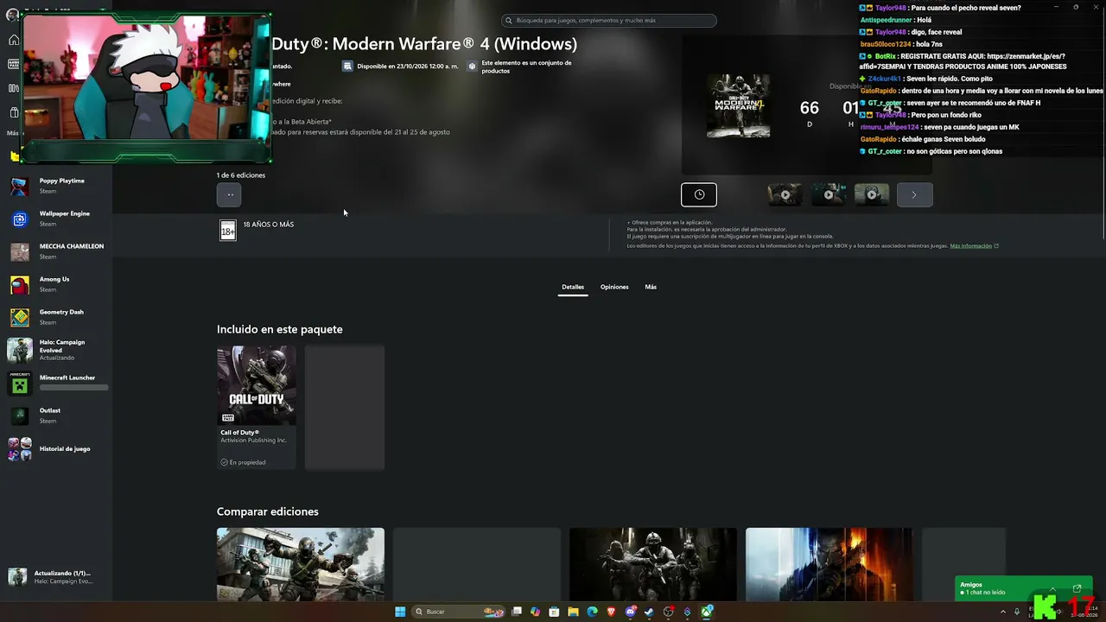1106x622 pixels.
Task: Open Task View on the taskbar
Action: [x=517, y=612]
